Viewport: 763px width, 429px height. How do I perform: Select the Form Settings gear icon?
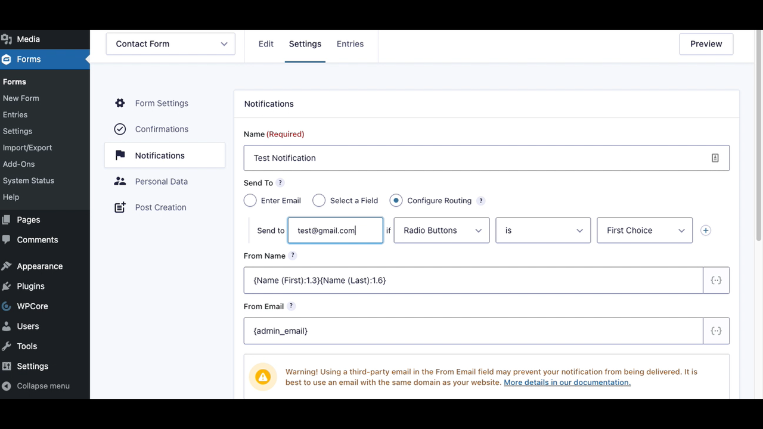point(120,102)
